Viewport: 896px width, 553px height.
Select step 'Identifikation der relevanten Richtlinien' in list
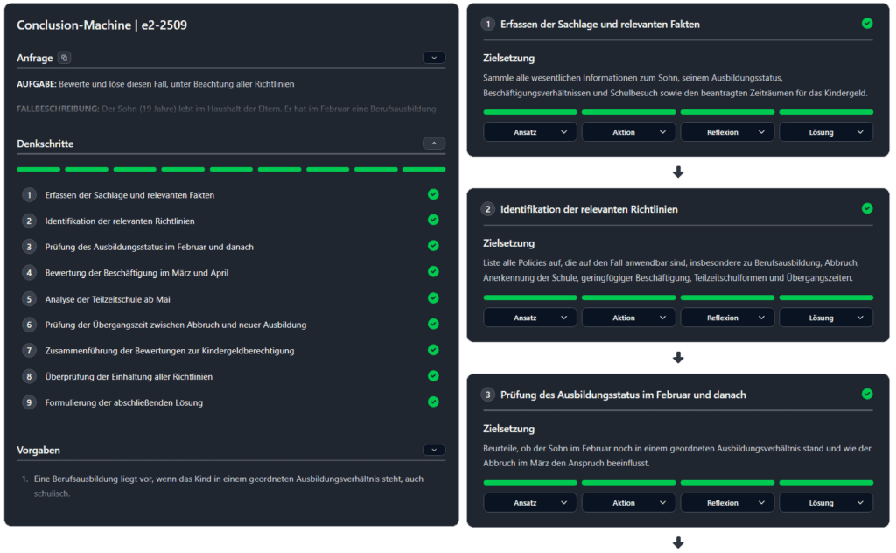pyautogui.click(x=120, y=220)
